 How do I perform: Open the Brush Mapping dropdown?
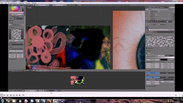point(16,45)
